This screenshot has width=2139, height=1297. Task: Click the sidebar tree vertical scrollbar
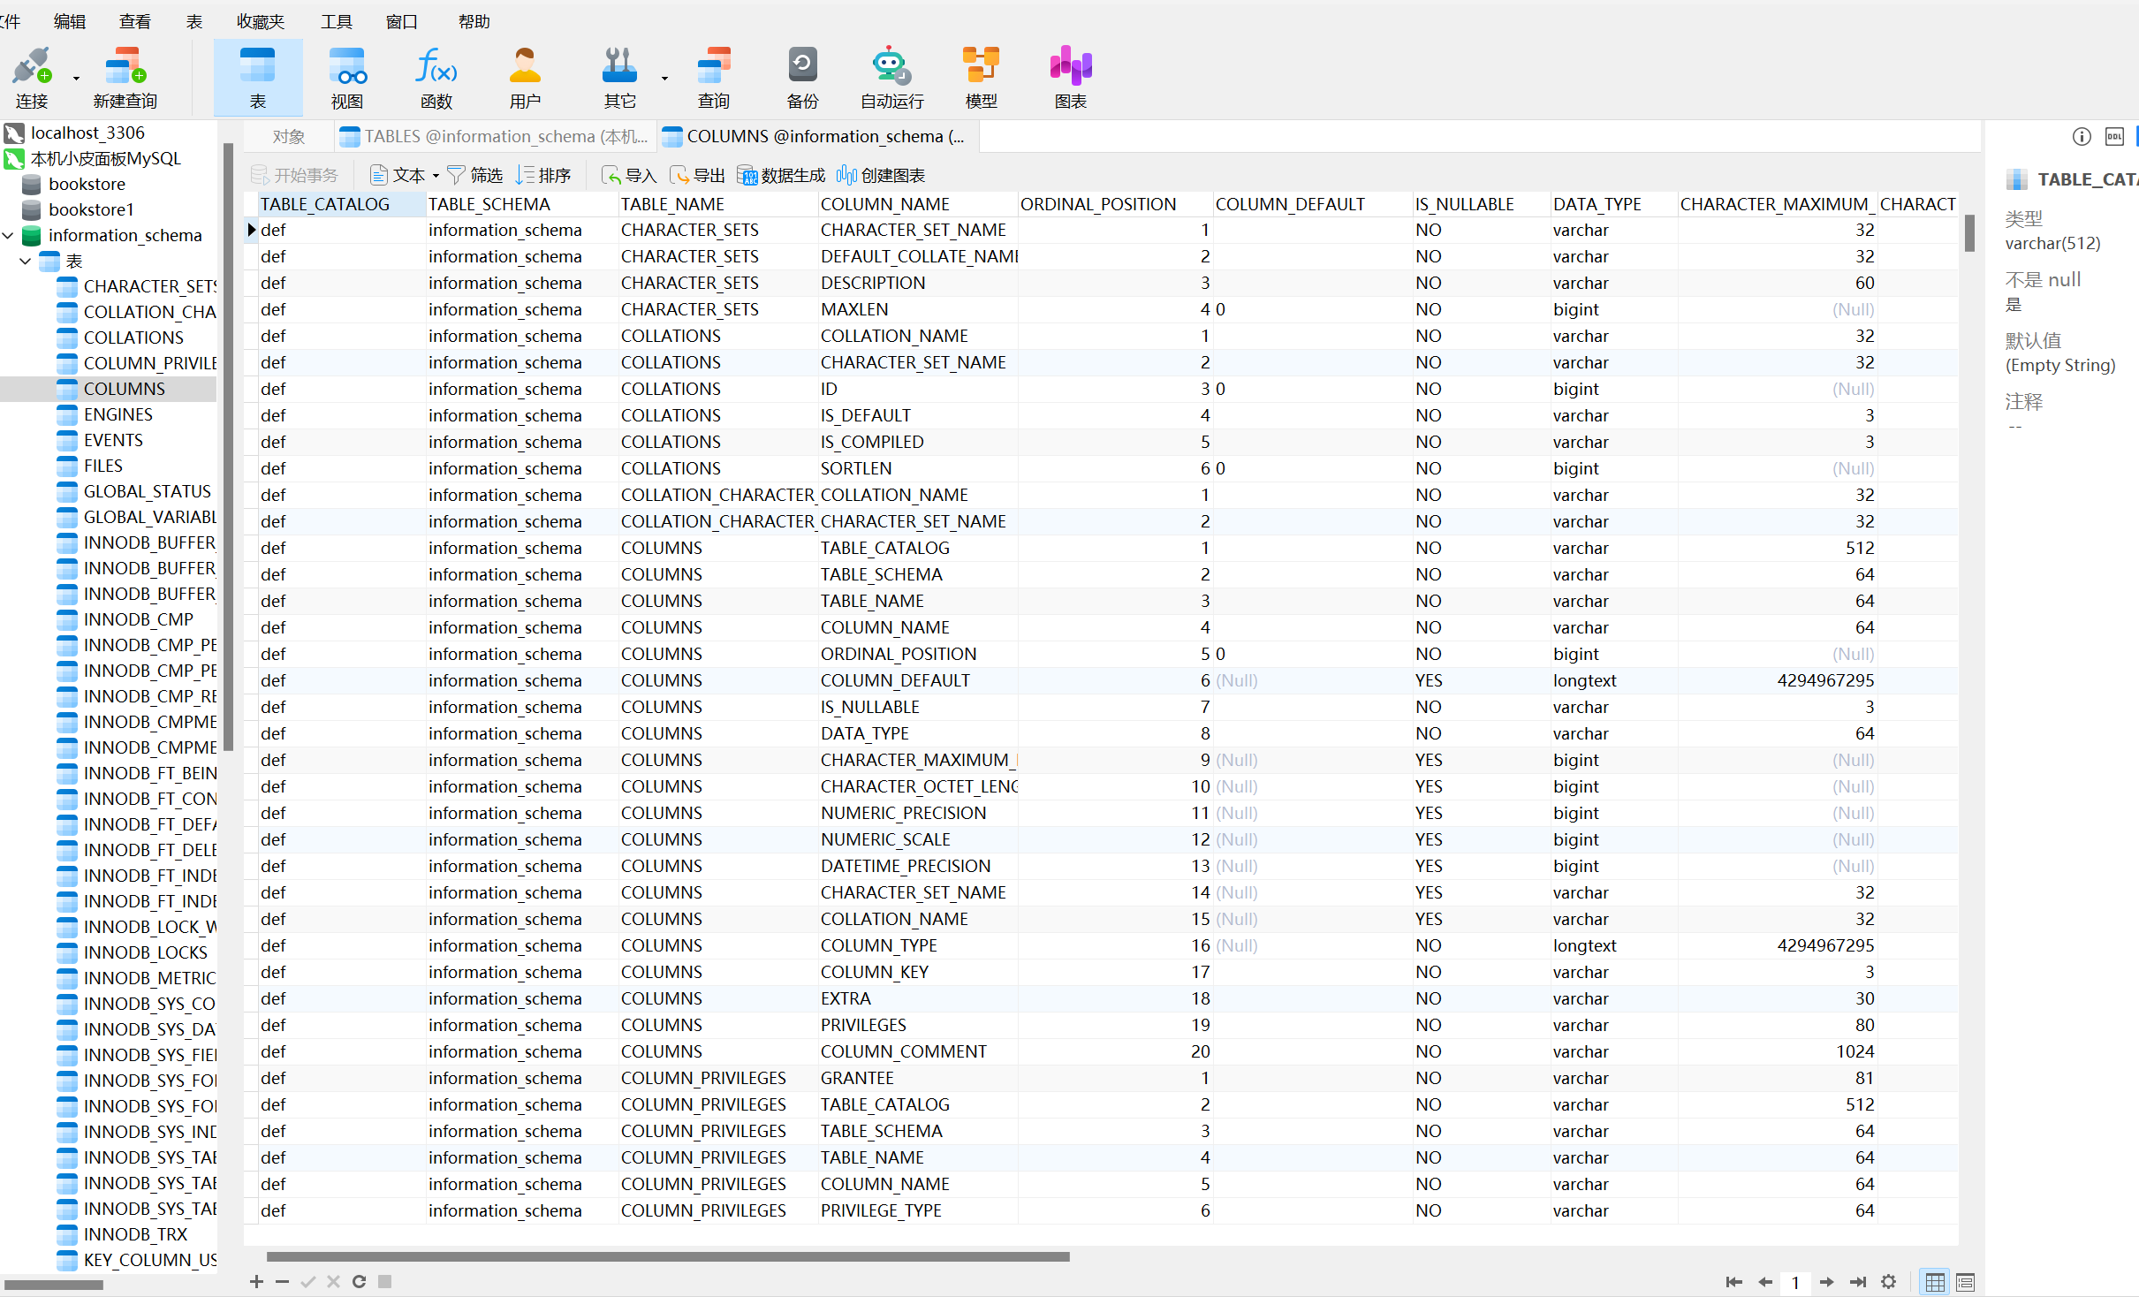[x=228, y=446]
